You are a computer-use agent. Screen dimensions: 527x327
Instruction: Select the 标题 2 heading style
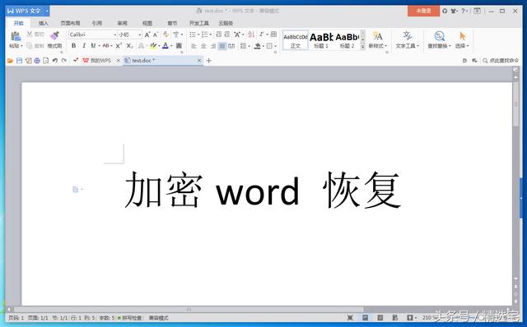click(347, 40)
